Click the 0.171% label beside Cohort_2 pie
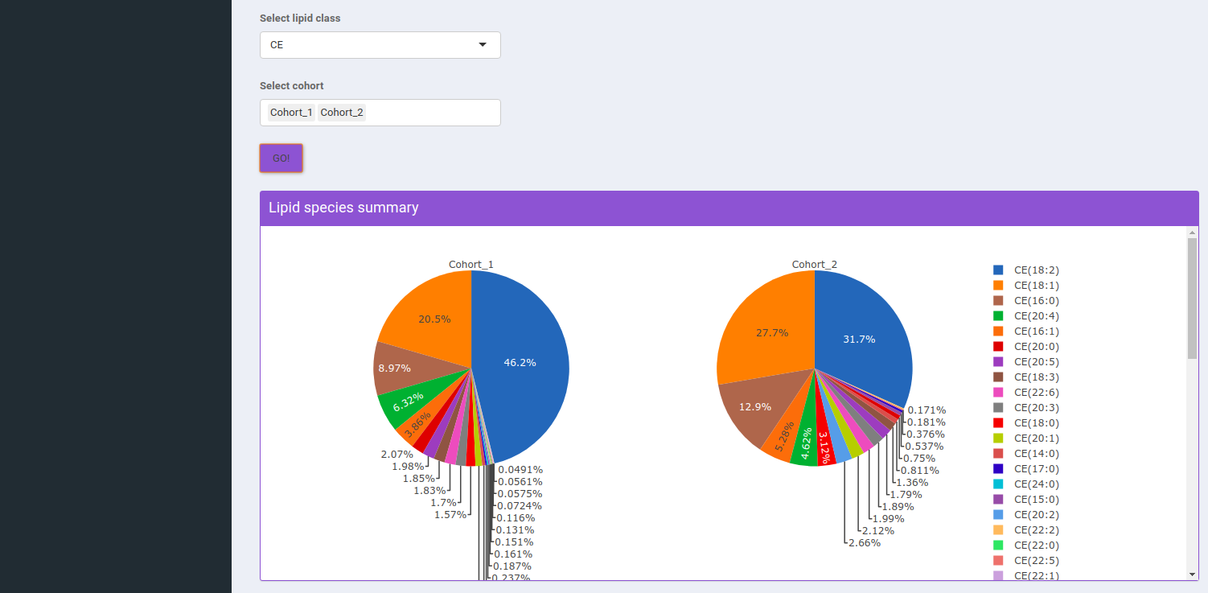 (927, 410)
